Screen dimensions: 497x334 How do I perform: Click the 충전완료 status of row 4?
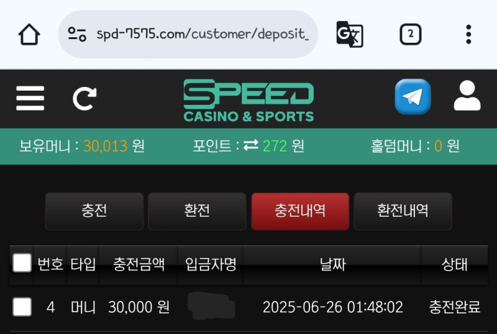tap(455, 307)
